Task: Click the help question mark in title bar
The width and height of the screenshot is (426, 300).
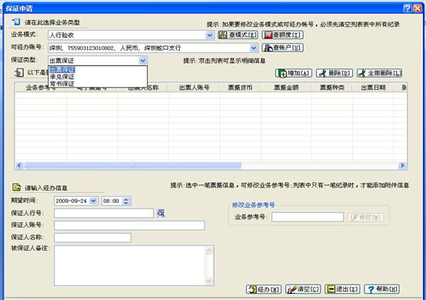Action: point(408,8)
